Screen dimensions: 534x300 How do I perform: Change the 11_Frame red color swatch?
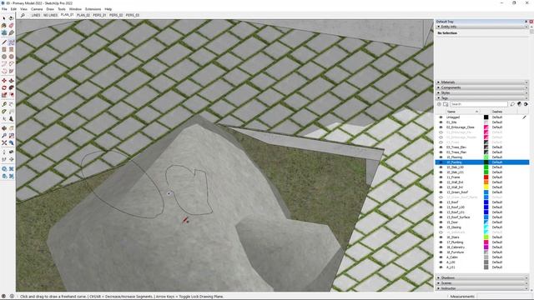[x=486, y=177]
